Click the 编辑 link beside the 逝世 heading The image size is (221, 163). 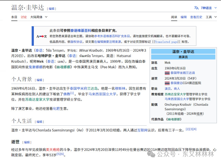pyautogui.click(x=27, y=142)
